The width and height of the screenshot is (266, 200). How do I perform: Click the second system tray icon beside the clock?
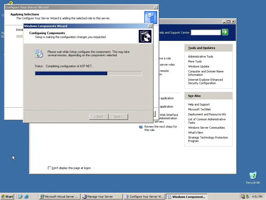(x=248, y=197)
